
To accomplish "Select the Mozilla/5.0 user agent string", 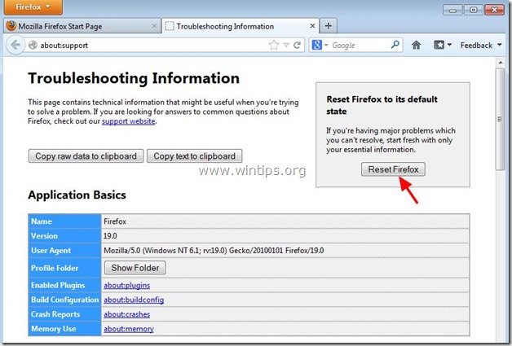I will [214, 251].
